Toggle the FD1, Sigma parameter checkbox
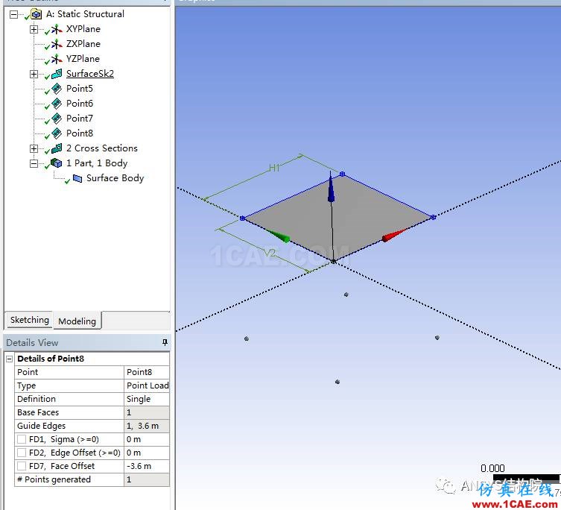 [x=22, y=439]
